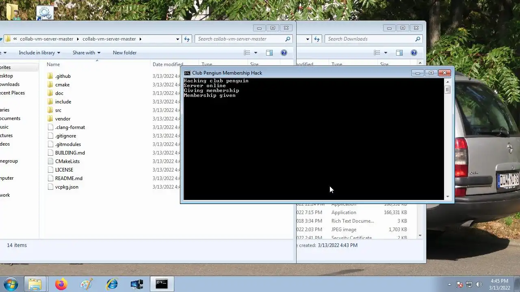Click search magnifier in Downloads window
This screenshot has height=292, width=520.
[418, 39]
